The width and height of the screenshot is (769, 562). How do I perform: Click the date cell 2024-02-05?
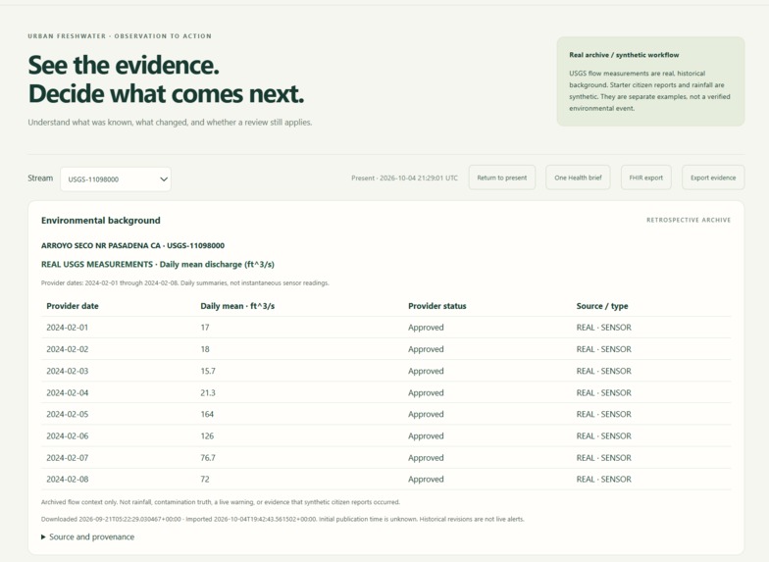[67, 414]
